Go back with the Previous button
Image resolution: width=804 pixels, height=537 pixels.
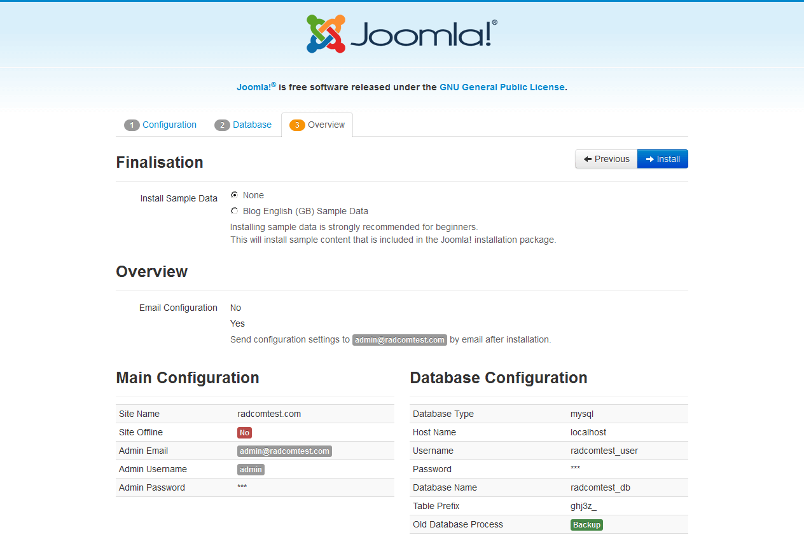[606, 159]
